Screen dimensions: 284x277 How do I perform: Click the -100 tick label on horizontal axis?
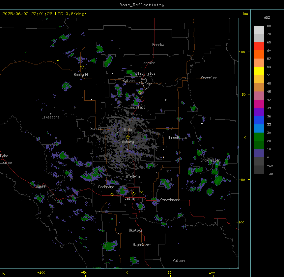[x=41, y=272]
